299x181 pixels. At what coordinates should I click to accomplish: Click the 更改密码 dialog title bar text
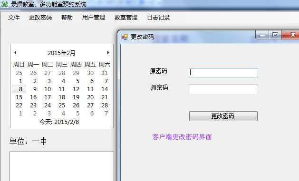pyautogui.click(x=142, y=37)
